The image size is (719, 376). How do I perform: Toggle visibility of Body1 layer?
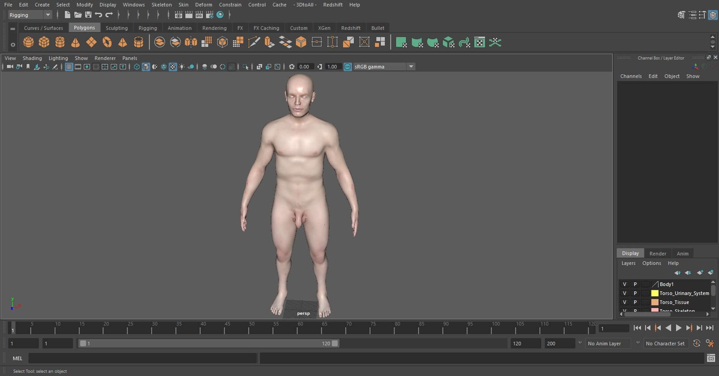pos(624,284)
